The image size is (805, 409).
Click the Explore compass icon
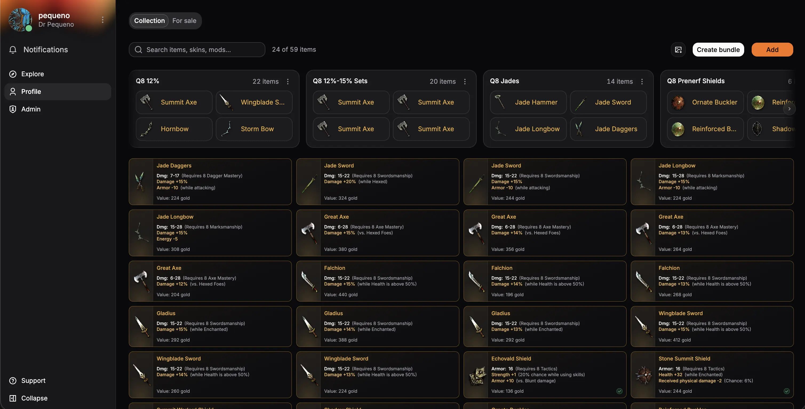point(13,74)
